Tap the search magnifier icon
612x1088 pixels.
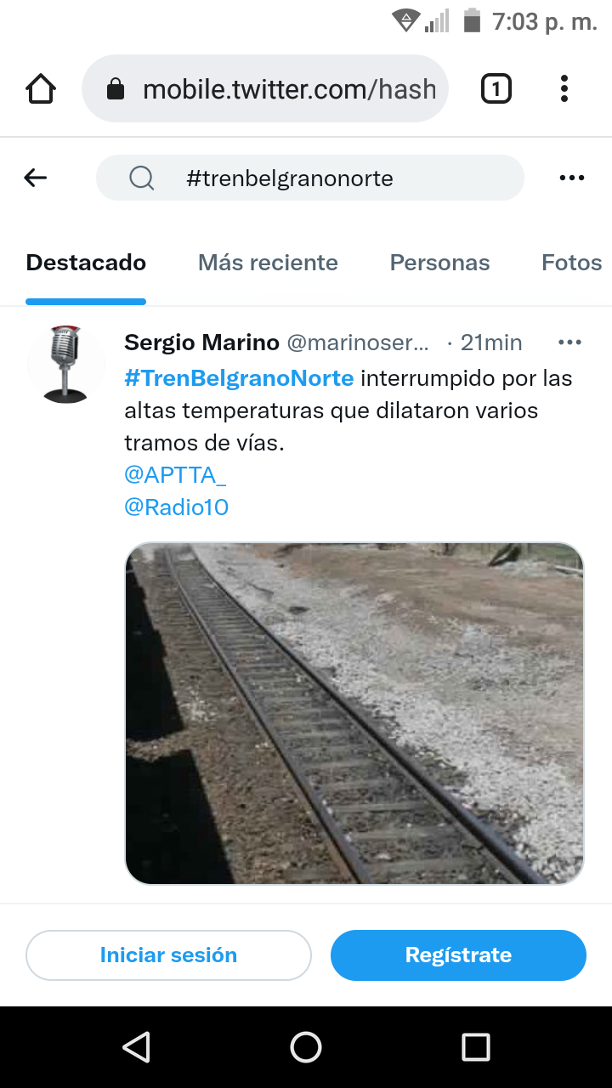click(141, 178)
